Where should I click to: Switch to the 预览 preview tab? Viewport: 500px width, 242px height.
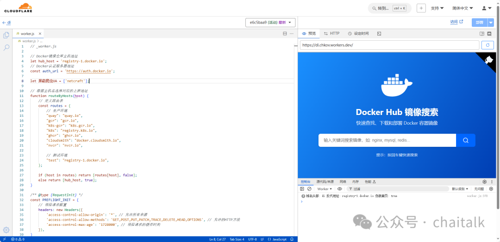tap(309, 33)
